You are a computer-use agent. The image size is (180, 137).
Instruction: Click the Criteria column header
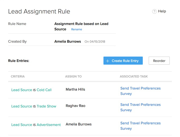pyautogui.click(x=18, y=77)
